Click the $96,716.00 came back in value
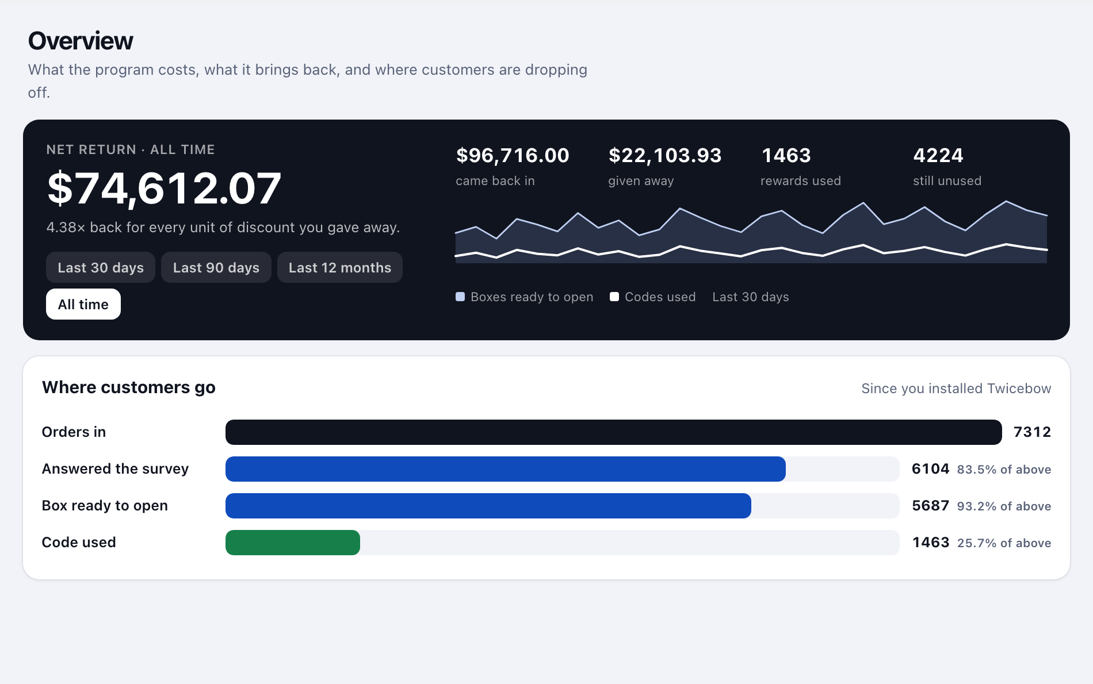Image resolution: width=1093 pixels, height=684 pixels. 513,155
